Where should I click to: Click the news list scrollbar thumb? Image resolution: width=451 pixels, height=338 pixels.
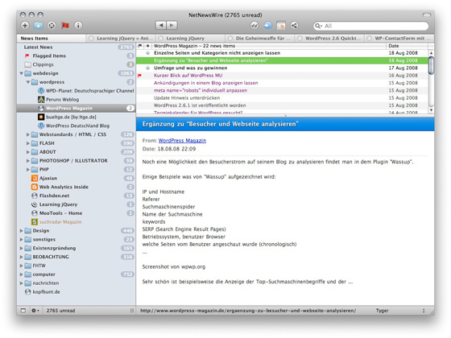(x=431, y=66)
